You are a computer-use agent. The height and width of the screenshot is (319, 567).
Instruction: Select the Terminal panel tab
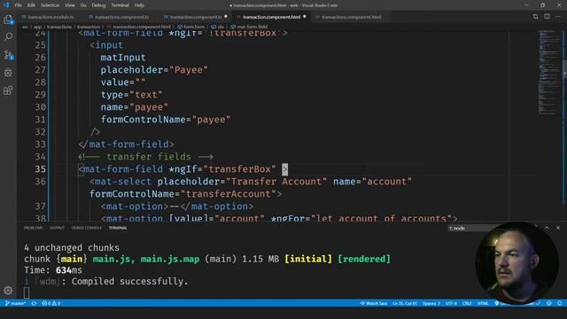pos(118,228)
